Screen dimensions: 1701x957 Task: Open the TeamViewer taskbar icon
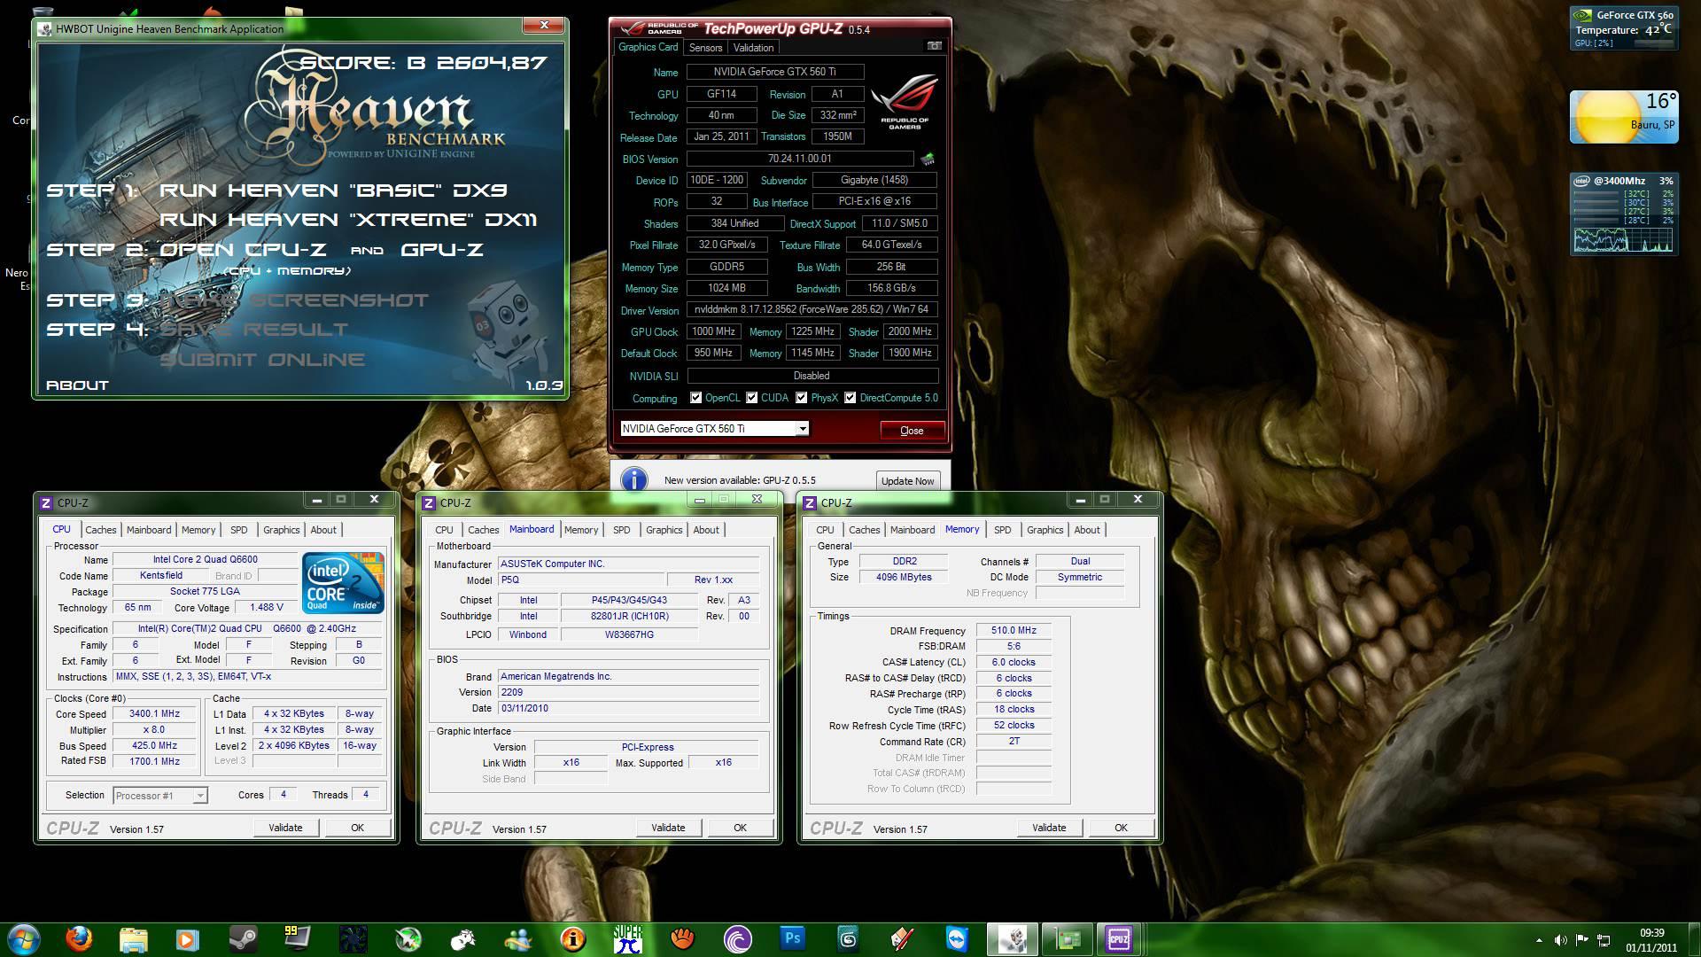957,938
